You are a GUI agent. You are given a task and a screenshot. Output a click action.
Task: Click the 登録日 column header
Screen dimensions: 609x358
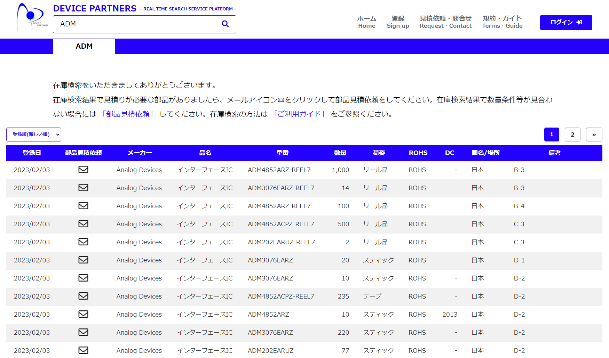32,153
